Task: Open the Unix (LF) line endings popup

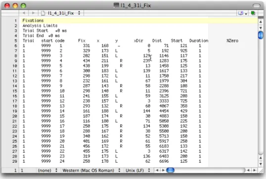Action: click(138, 170)
